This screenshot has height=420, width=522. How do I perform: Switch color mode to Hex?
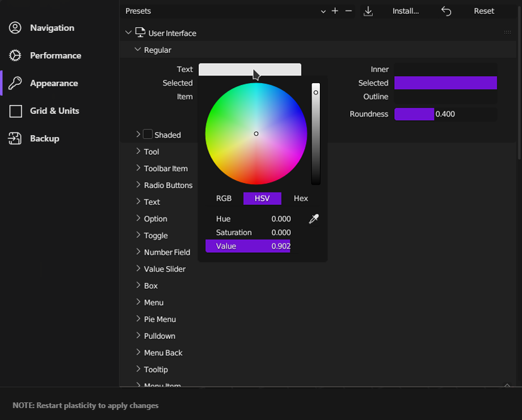click(300, 199)
